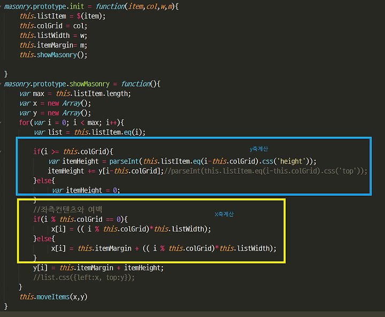Place cursor on 'this.listItem = $(item);'
Viewport: 385px width, 317px height.
(x=63, y=16)
